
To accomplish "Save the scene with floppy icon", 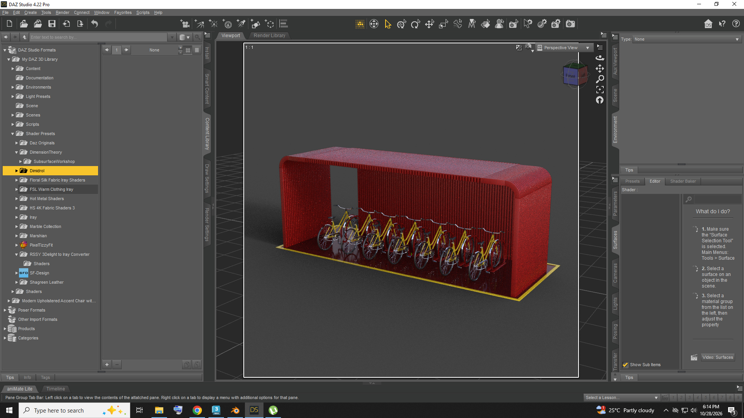I will pyautogui.click(x=52, y=24).
